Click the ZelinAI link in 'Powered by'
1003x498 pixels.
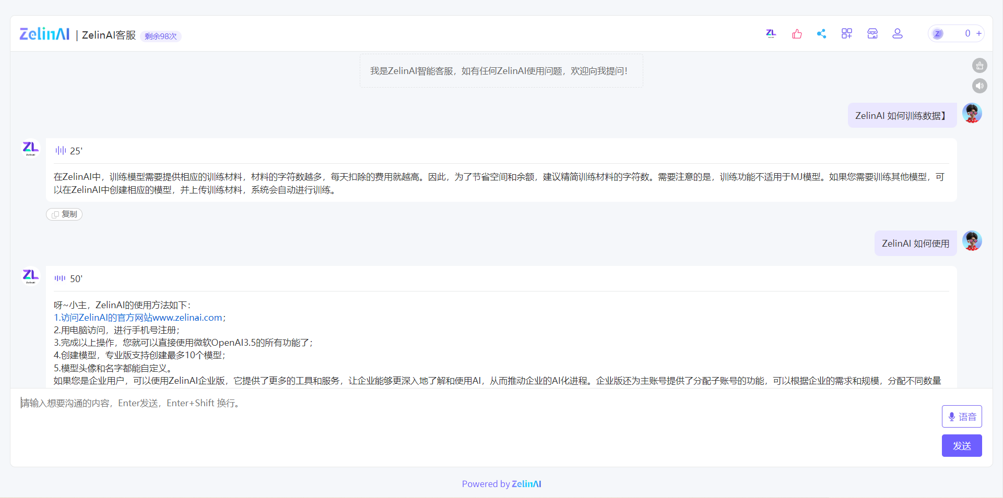coord(526,484)
